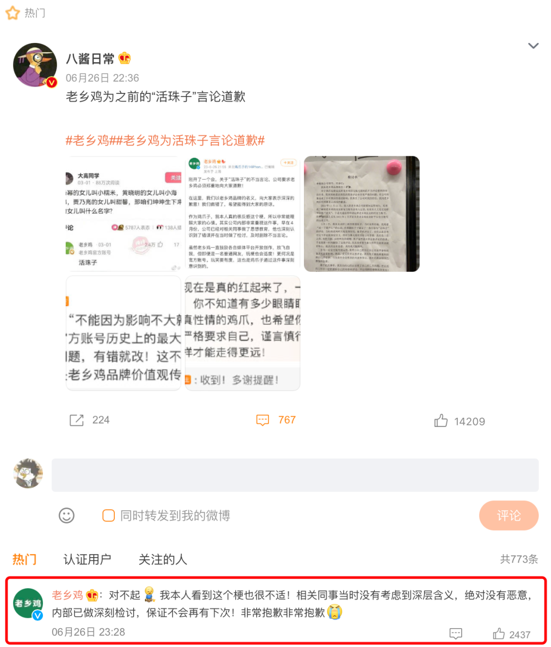551x647 pixels.
Task: Click the 热门 star icon at top
Action: 13,13
